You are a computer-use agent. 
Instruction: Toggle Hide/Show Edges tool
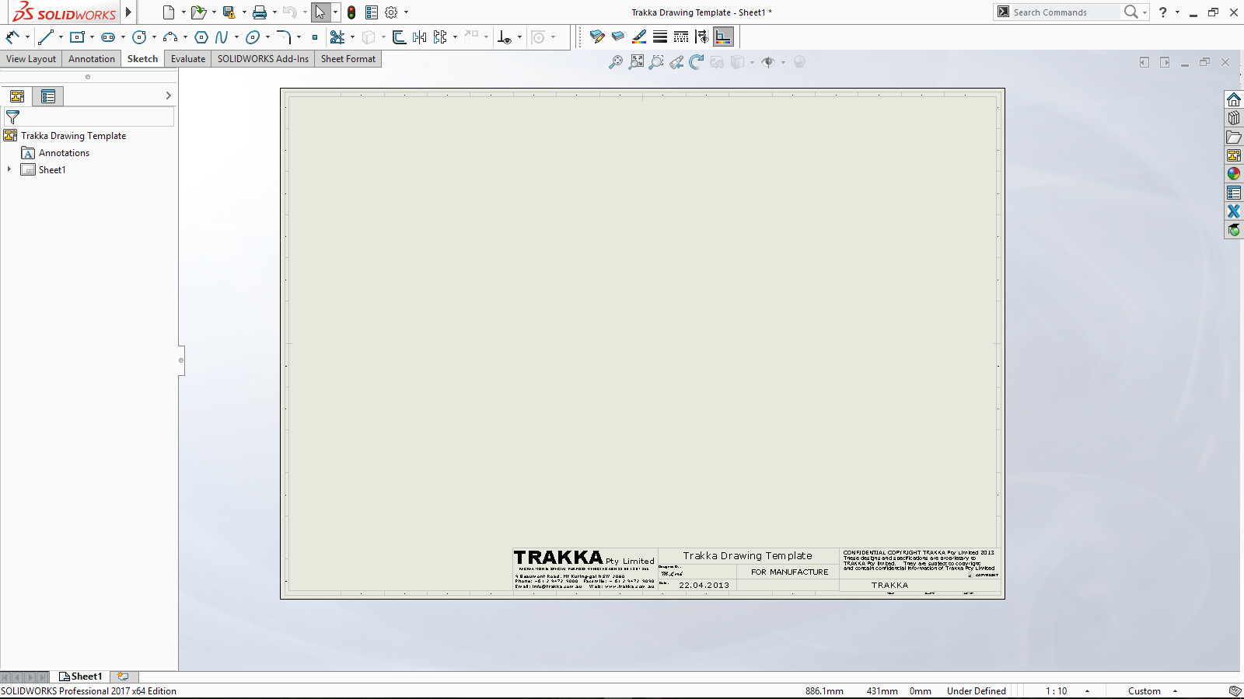[x=702, y=37]
